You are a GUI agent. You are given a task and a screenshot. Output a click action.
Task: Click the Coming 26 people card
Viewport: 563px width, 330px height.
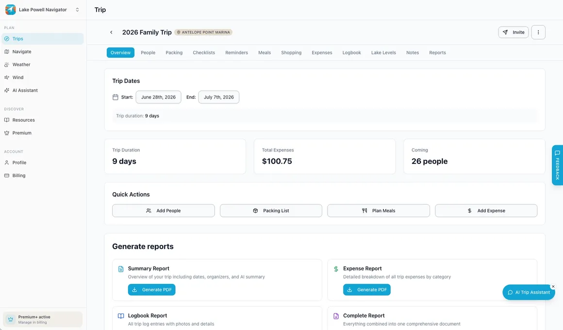click(474, 157)
